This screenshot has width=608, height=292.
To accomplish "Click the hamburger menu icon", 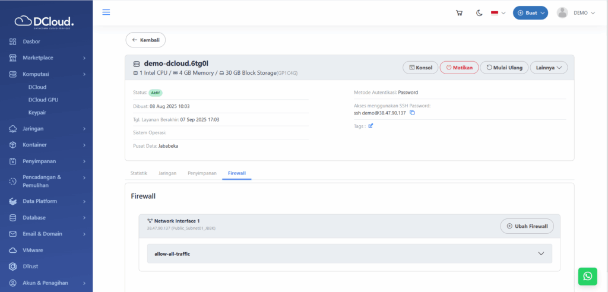I will [x=106, y=12].
